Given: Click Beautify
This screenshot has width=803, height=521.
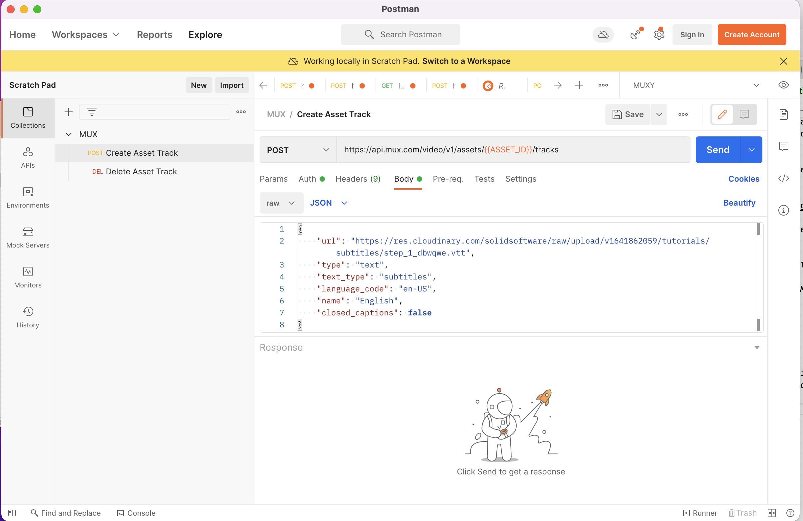Looking at the screenshot, I should pos(739,203).
